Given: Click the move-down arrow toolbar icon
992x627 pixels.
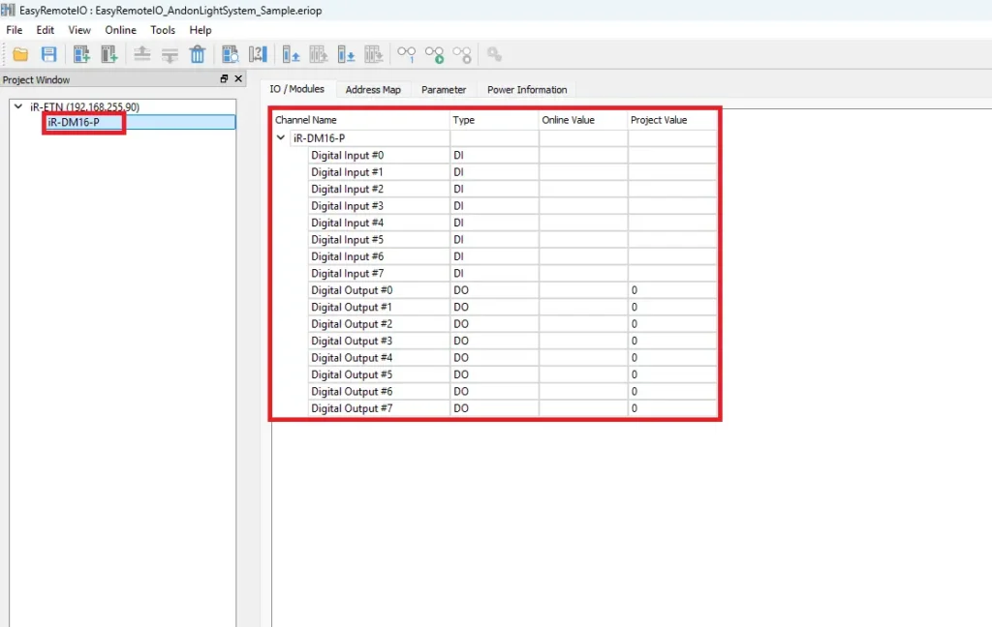Looking at the screenshot, I should (x=170, y=55).
